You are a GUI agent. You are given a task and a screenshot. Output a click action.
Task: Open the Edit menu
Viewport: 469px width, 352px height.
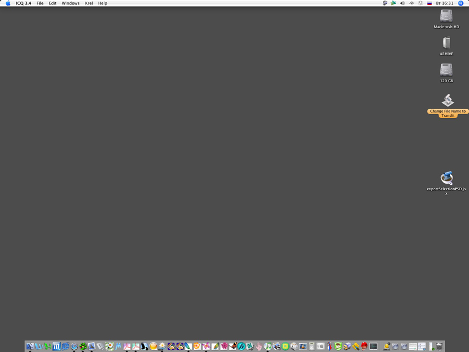click(x=52, y=3)
